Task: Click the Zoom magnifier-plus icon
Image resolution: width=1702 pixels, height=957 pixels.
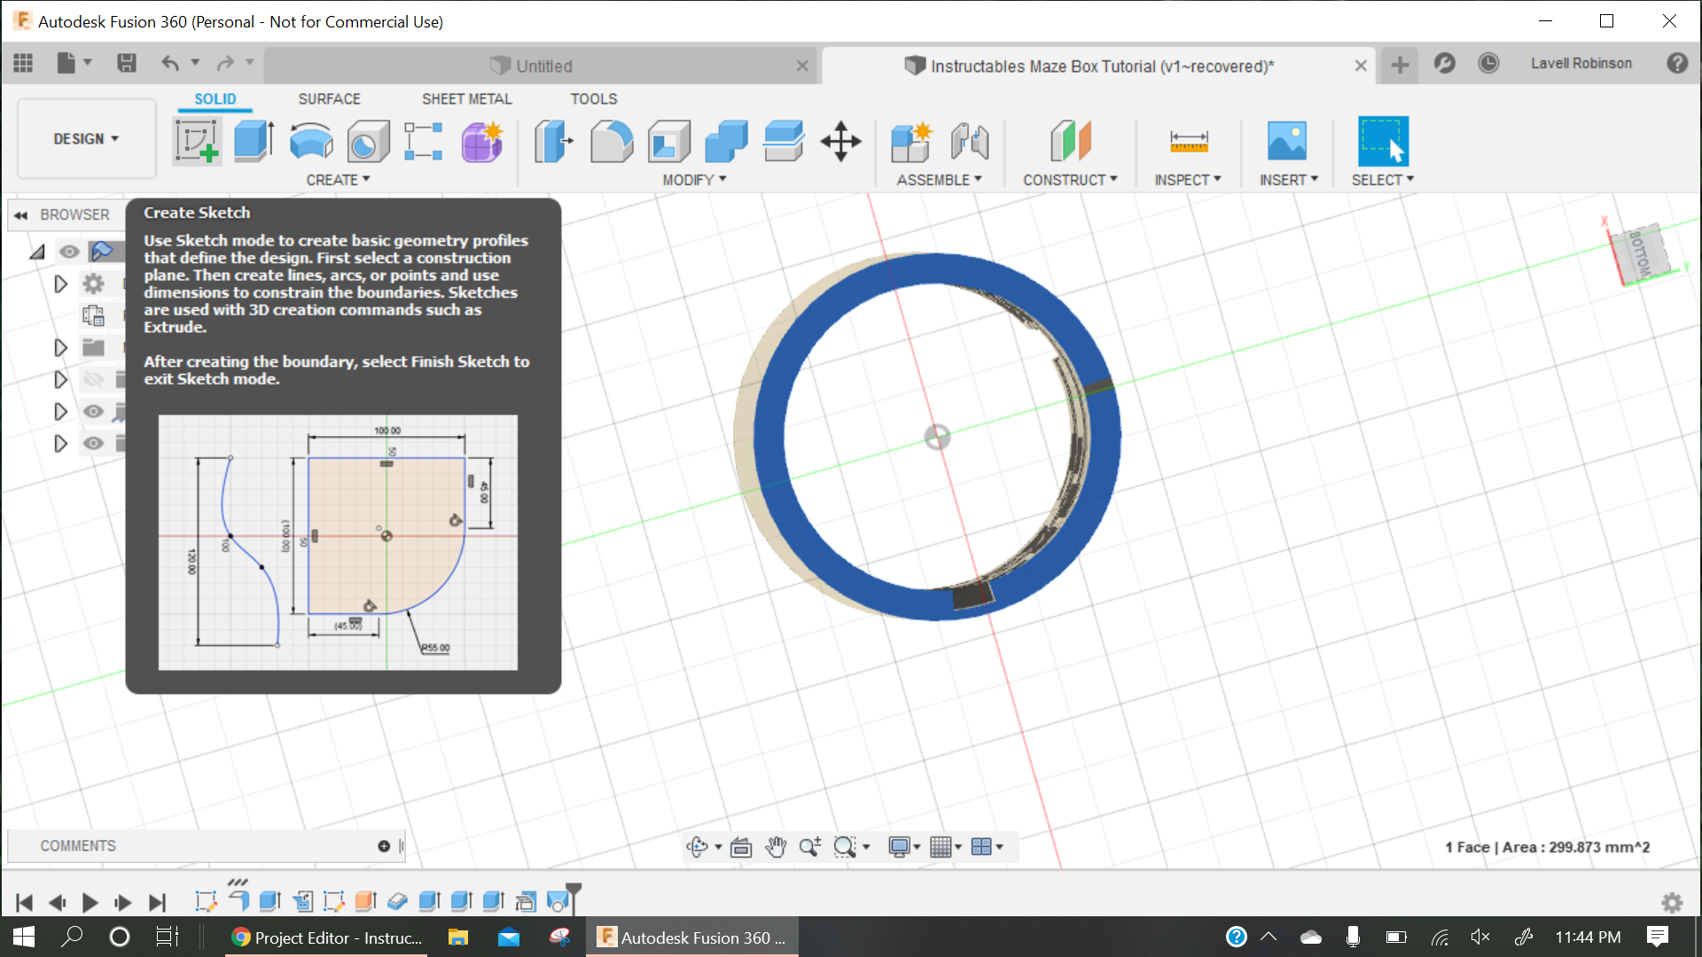Action: pos(809,847)
